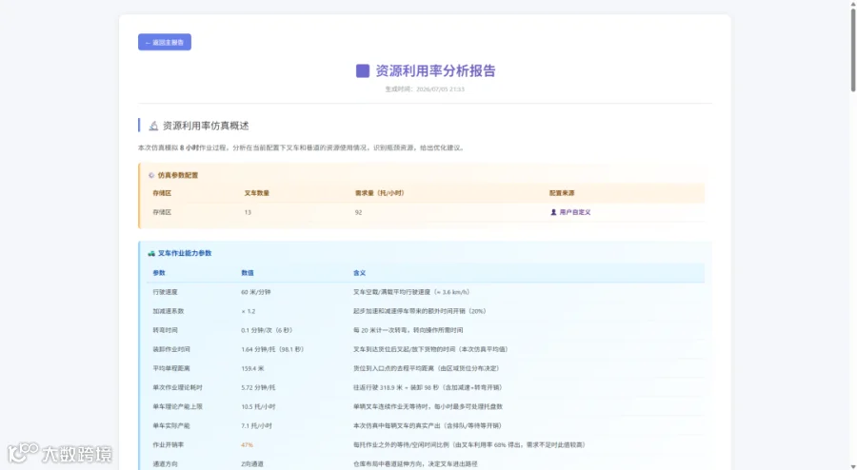Click the demand value 92
Viewport: 857px width, 470px height.
[x=359, y=212]
